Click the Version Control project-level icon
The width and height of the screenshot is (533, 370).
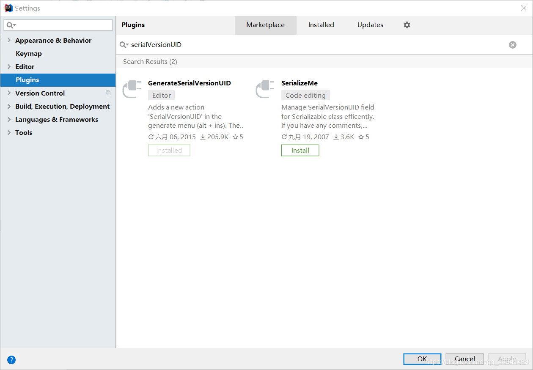coord(108,93)
